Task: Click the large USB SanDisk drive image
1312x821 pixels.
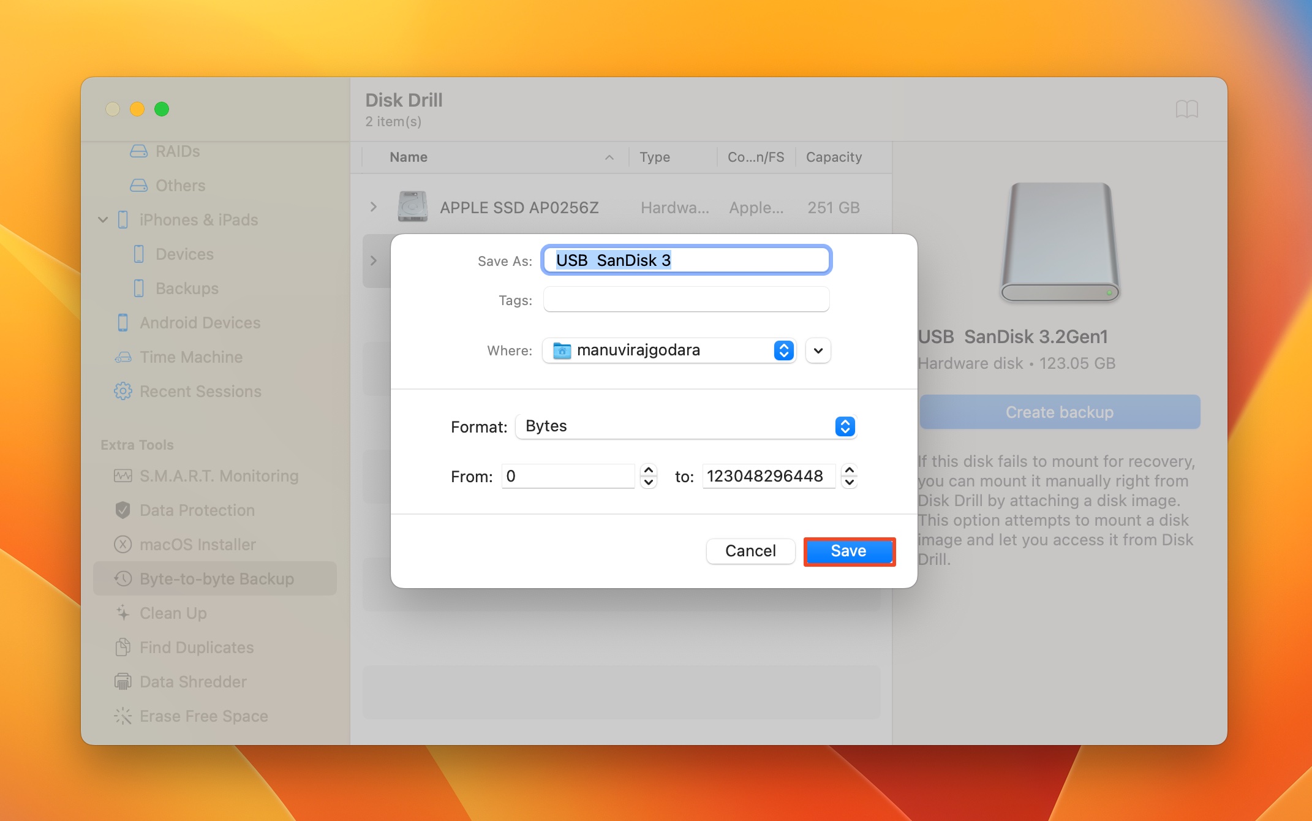Action: [x=1060, y=243]
